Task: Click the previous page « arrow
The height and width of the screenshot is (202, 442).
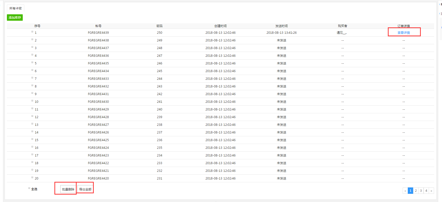Action: point(405,191)
